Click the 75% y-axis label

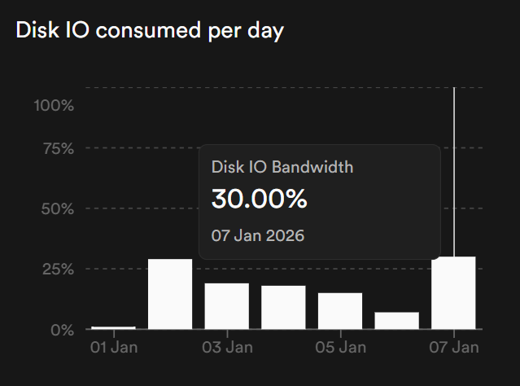[57, 148]
